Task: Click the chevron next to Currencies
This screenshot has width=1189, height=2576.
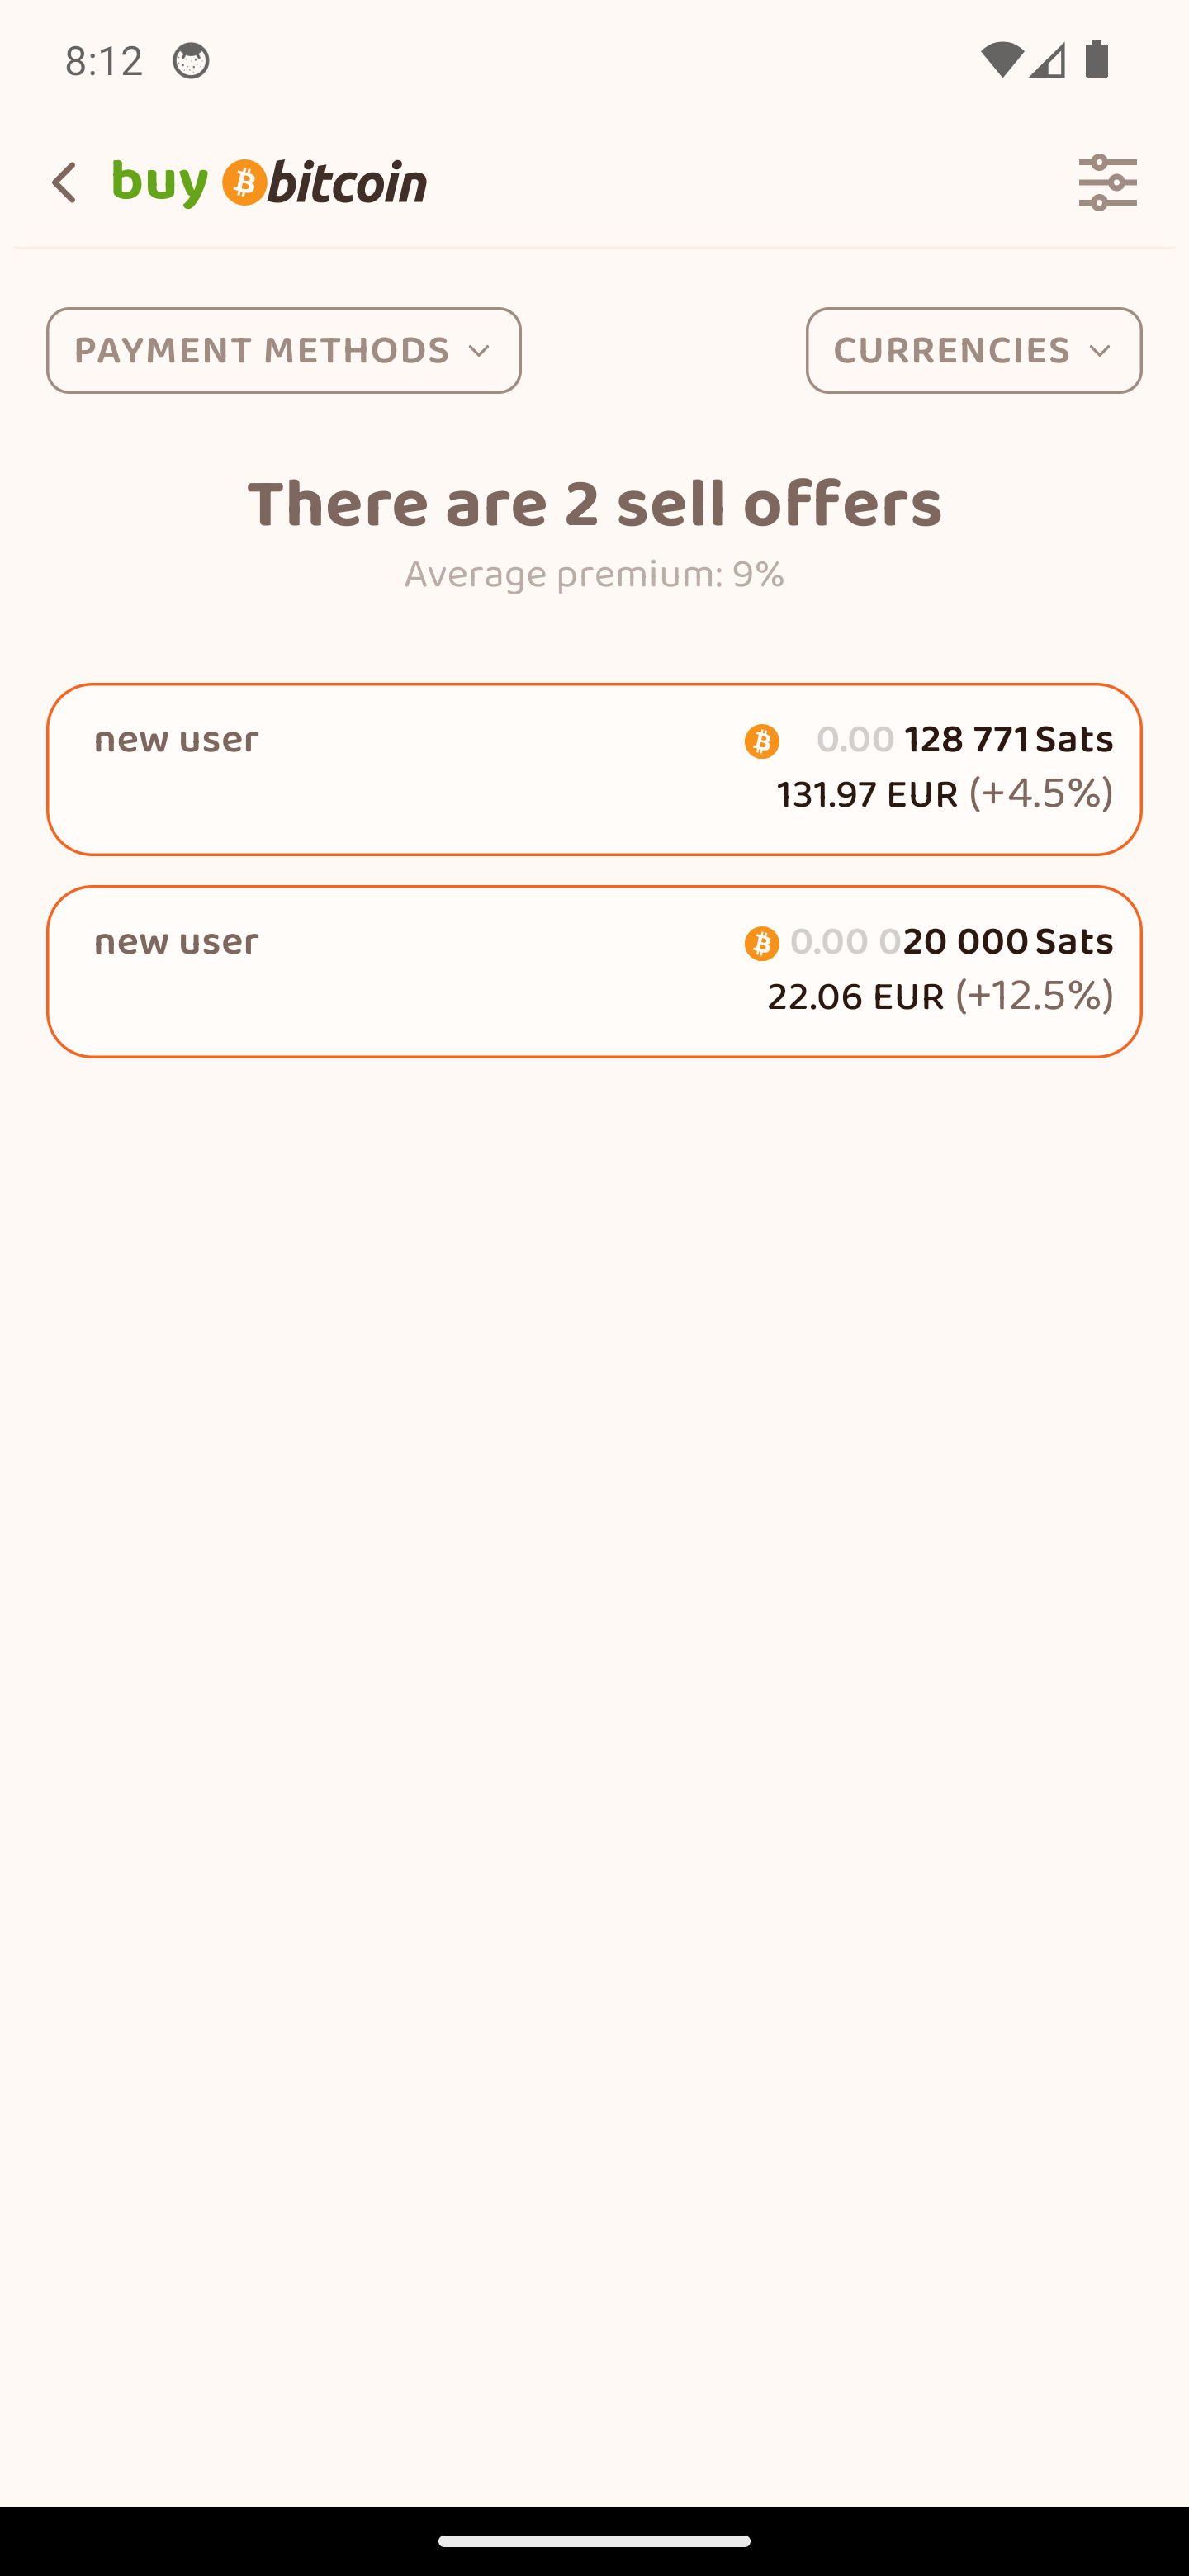Action: [1100, 351]
